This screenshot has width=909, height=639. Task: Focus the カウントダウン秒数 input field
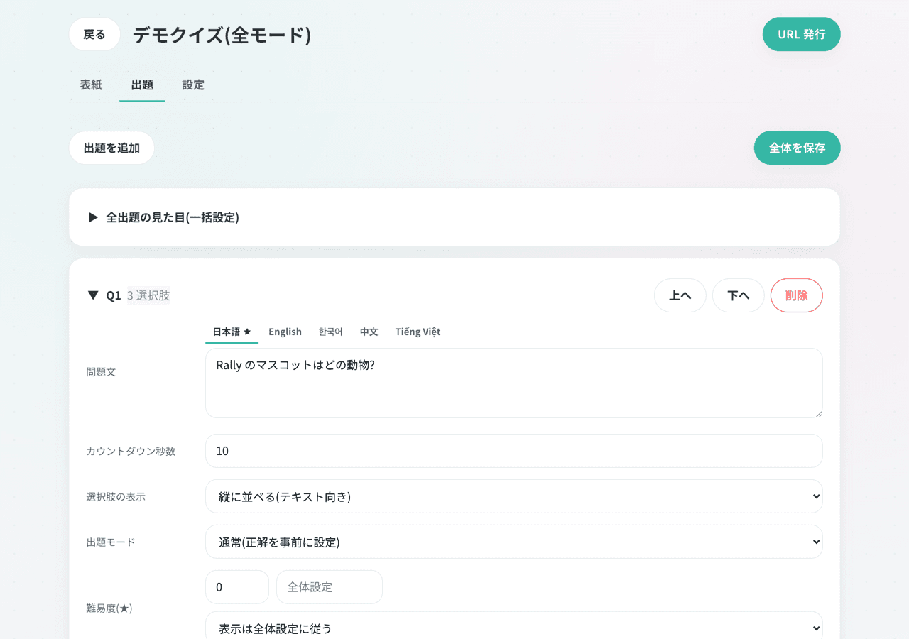pyautogui.click(x=514, y=451)
